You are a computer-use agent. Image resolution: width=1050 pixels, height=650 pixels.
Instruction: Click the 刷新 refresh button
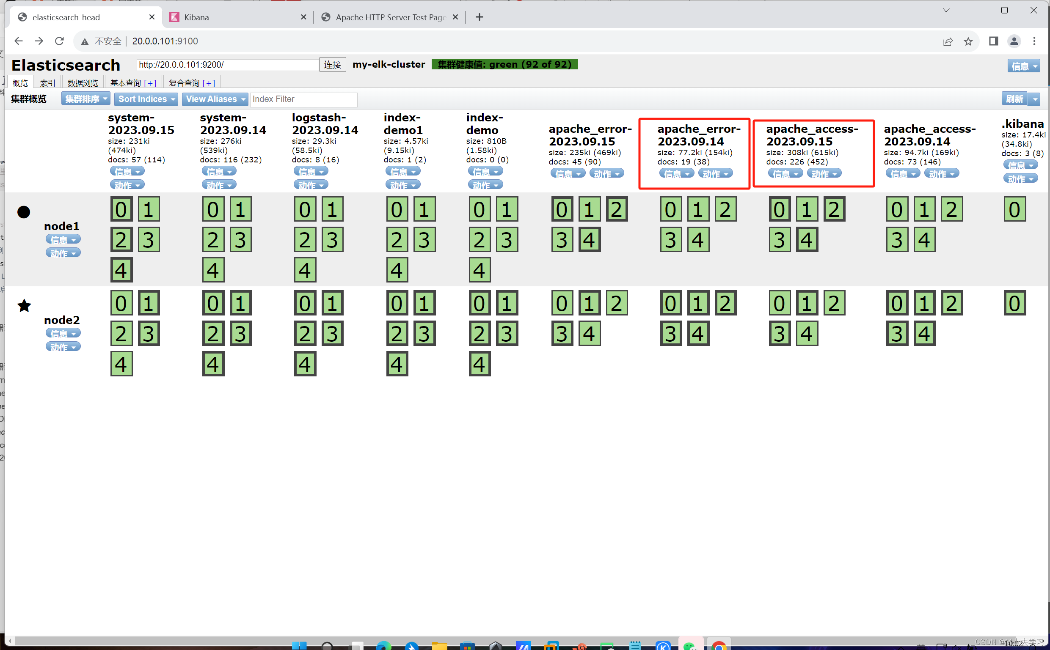coord(1014,99)
